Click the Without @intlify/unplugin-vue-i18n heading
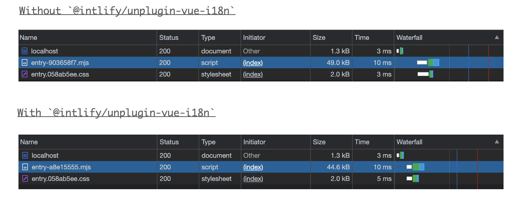 (126, 10)
